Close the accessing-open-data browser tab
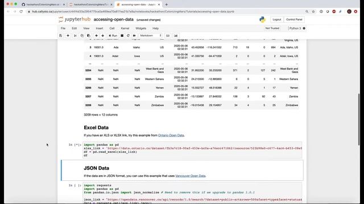Image resolution: width=364 pixels, height=204 pixels. tap(159, 5)
